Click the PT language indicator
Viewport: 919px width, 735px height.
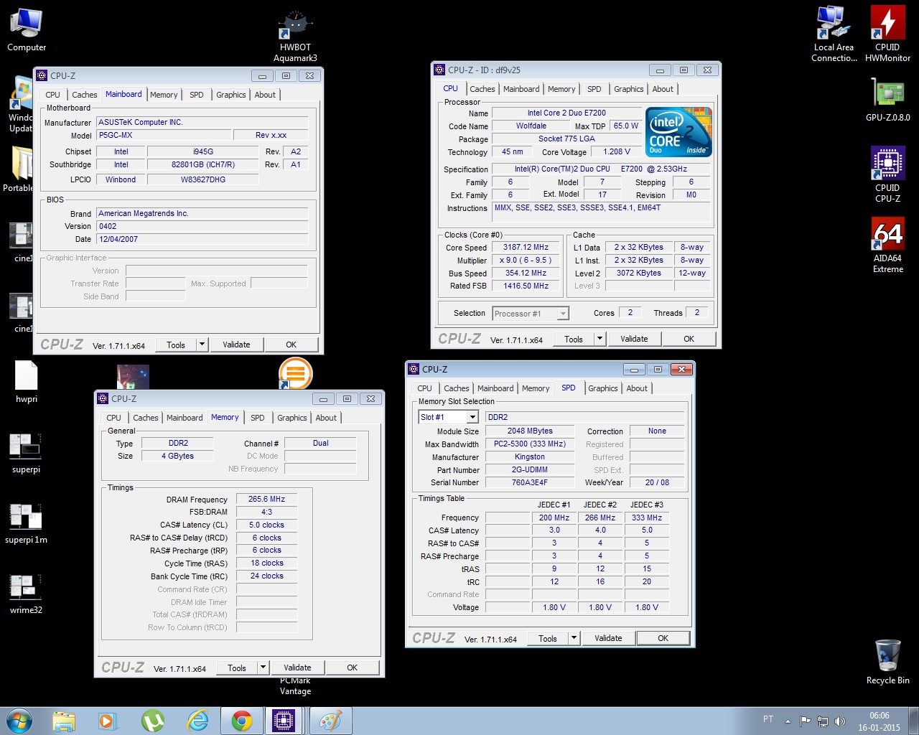(768, 719)
